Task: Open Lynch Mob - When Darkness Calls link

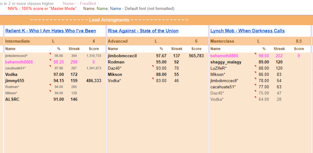Action: pos(248,31)
